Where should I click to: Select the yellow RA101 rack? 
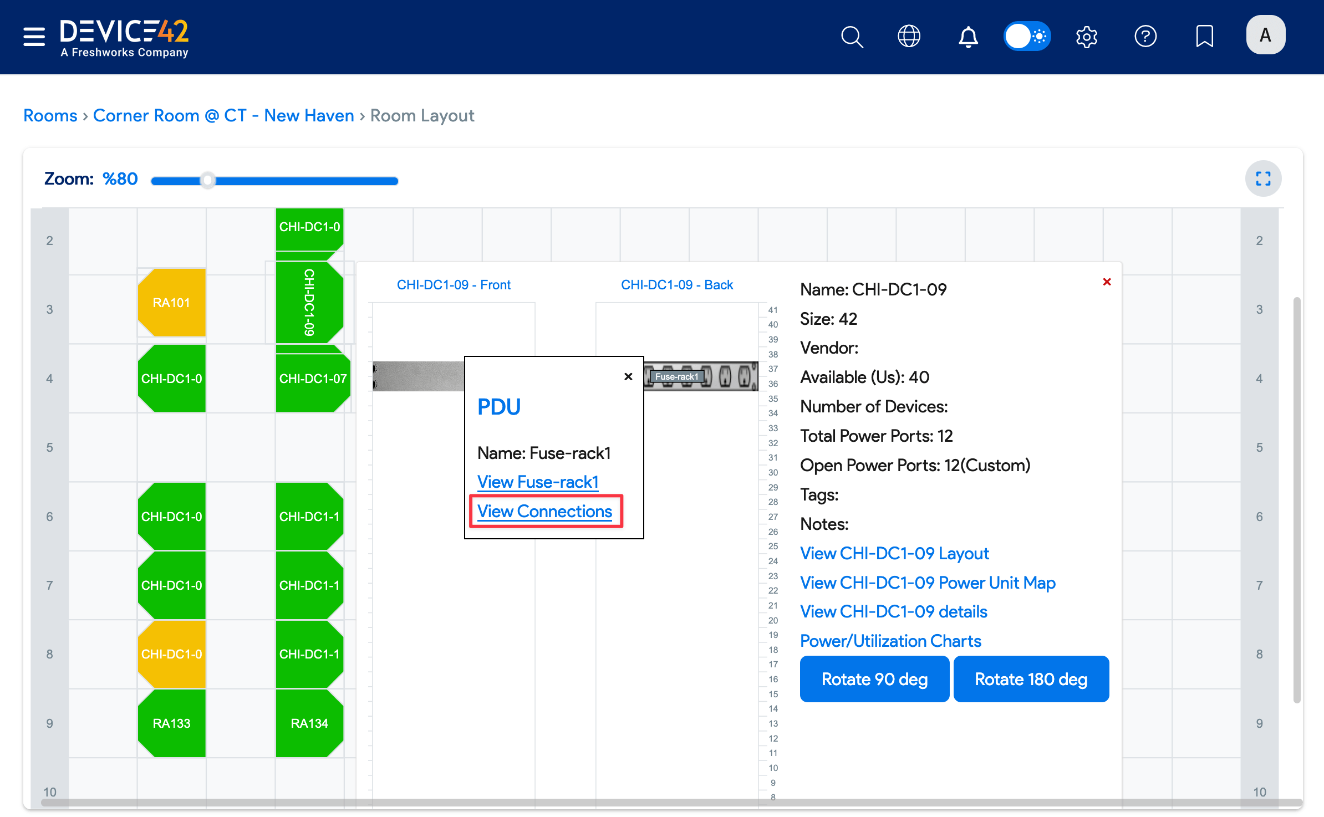(x=171, y=303)
